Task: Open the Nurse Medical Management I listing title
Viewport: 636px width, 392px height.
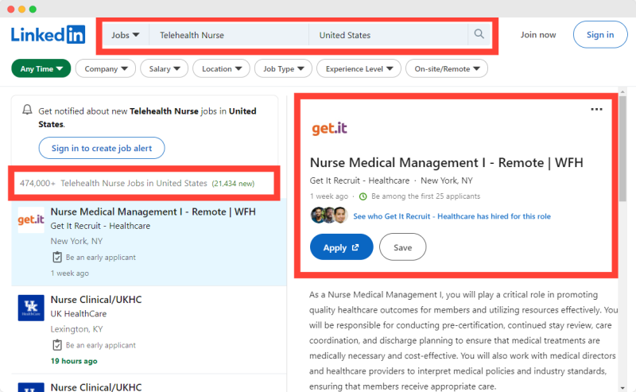Action: (x=153, y=212)
